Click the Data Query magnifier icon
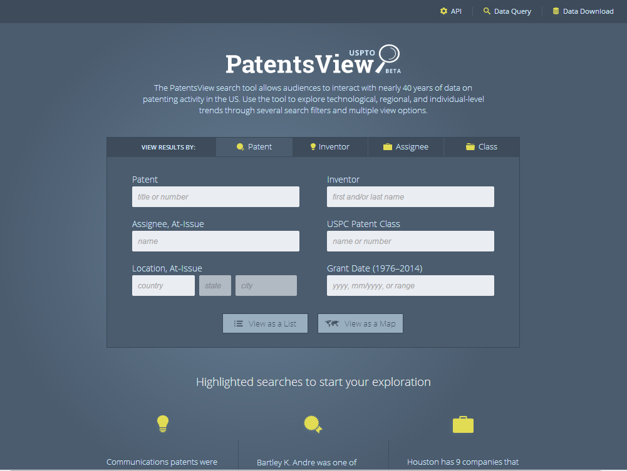The height and width of the screenshot is (471, 627). tap(487, 11)
